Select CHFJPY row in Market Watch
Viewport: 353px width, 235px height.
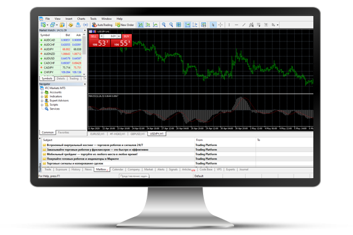[x=61, y=72]
